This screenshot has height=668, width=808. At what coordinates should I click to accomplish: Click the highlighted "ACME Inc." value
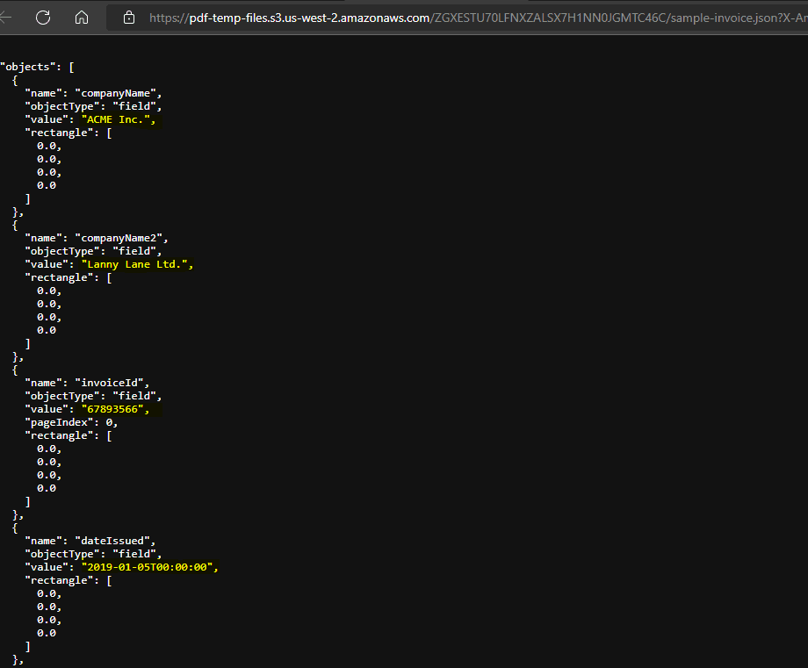(119, 119)
